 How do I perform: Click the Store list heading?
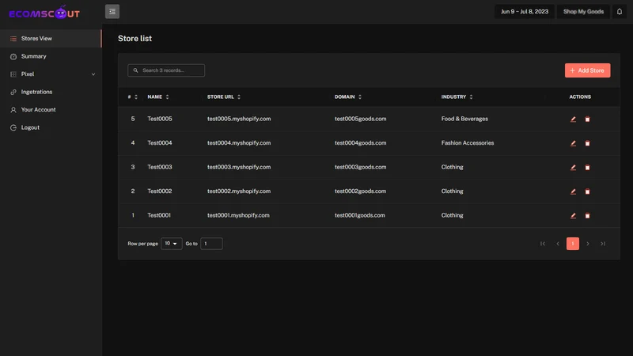point(135,38)
